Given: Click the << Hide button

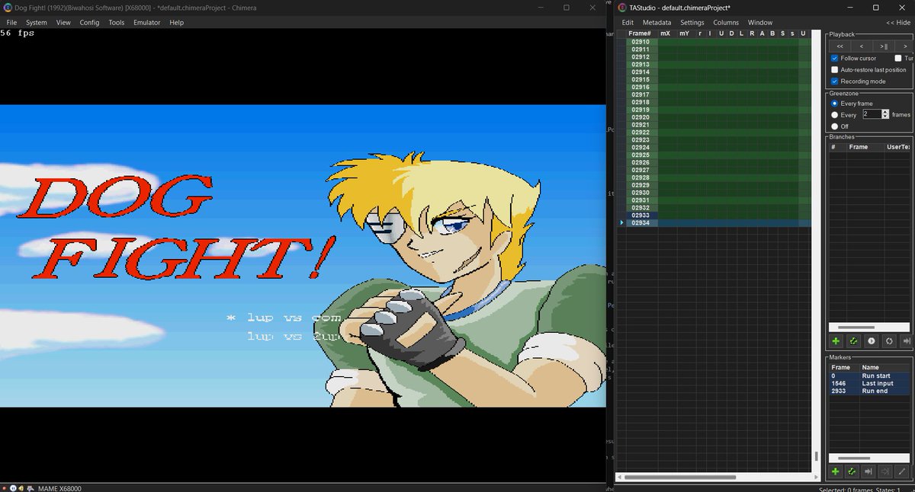Looking at the screenshot, I should [x=897, y=23].
